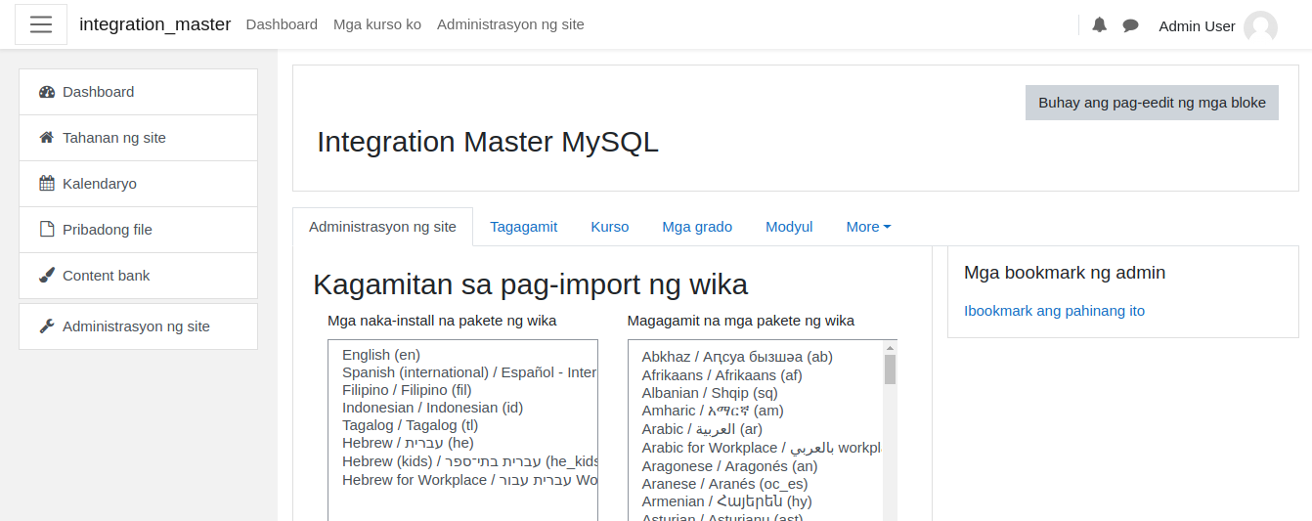Switch to the Tagagamit tab

[524, 227]
